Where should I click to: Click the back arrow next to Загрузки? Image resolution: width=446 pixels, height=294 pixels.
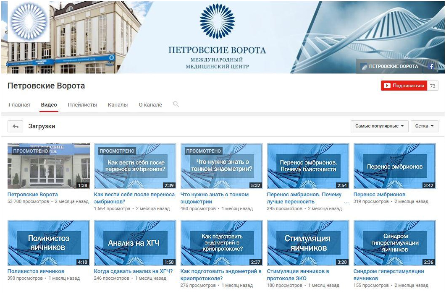pos(16,126)
